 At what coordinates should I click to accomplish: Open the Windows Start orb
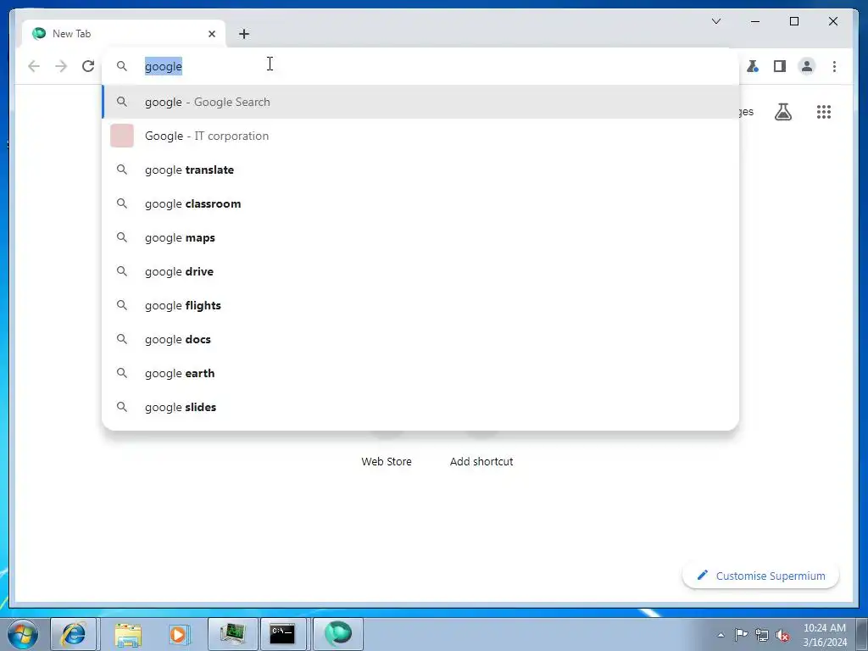(23, 634)
